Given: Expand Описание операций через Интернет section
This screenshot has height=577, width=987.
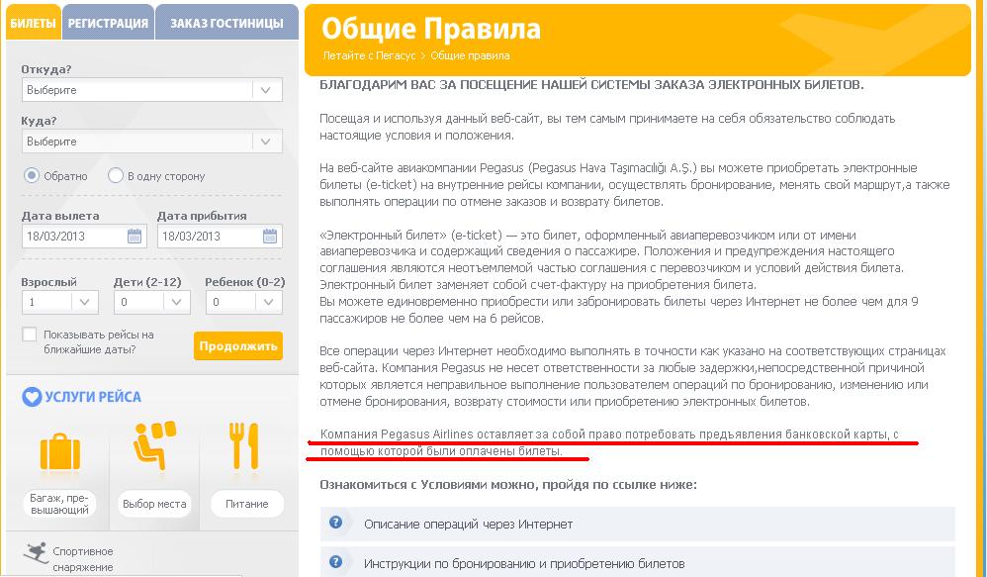Looking at the screenshot, I should tap(638, 524).
